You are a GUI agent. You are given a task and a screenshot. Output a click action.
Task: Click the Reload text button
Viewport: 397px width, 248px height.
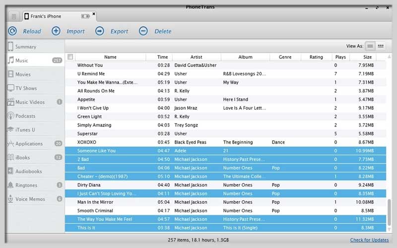(x=32, y=31)
